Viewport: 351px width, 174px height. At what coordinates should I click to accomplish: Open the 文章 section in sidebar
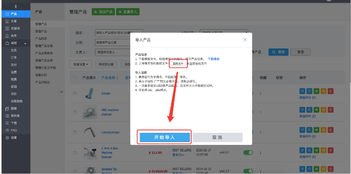(x=13, y=21)
